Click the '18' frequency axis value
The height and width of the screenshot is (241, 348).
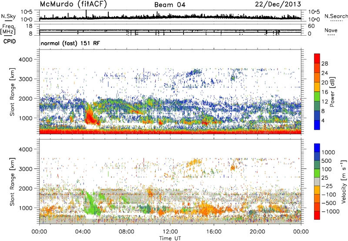pyautogui.click(x=29, y=26)
